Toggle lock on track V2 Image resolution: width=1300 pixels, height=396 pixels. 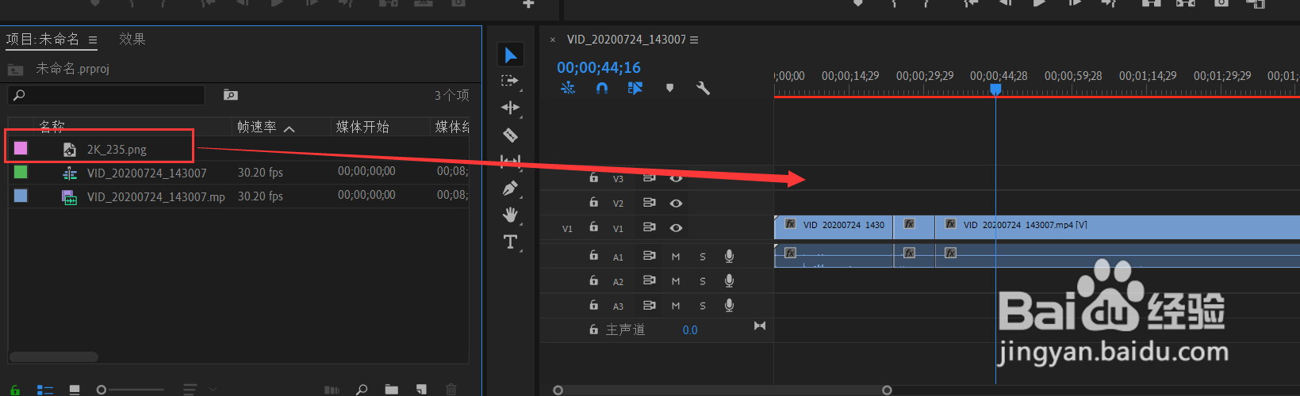593,203
